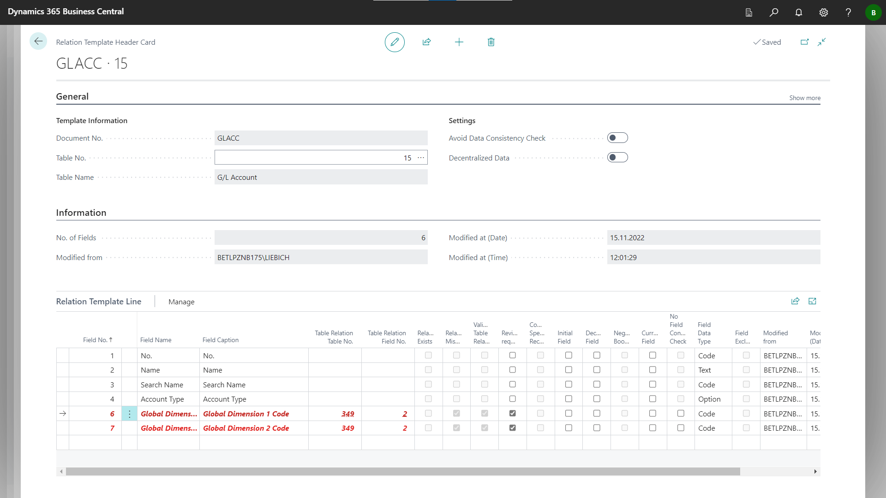Click the pencil edit icon
Screen dimensions: 886x498
click(x=395, y=42)
